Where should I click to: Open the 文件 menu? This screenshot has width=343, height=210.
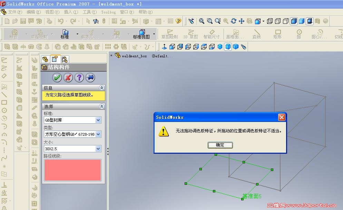tap(15, 12)
